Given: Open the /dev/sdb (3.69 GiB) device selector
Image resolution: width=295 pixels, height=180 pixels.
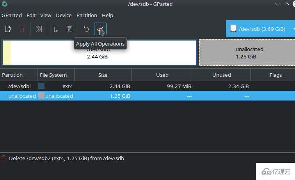Looking at the screenshot, I should pyautogui.click(x=260, y=29).
